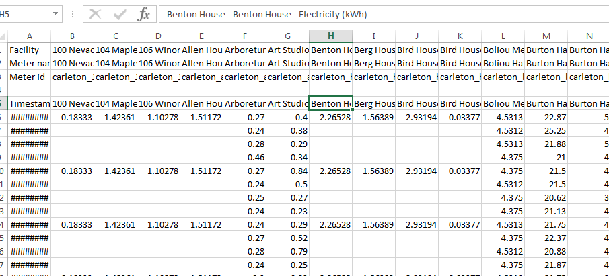Click the cell containing 20.62

pyautogui.click(x=546, y=197)
